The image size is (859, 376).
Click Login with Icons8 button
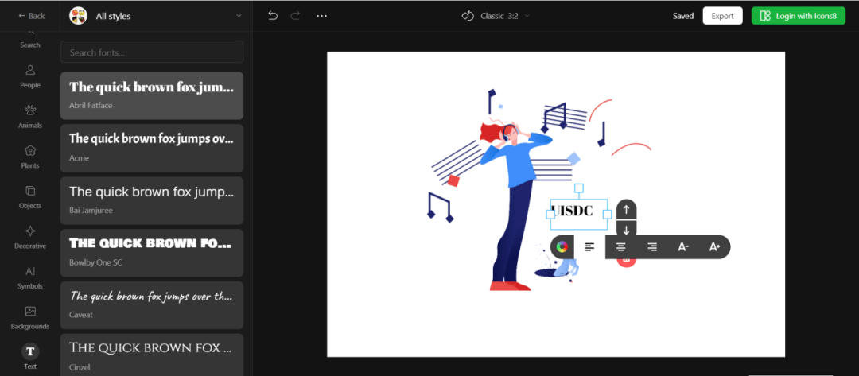798,16
